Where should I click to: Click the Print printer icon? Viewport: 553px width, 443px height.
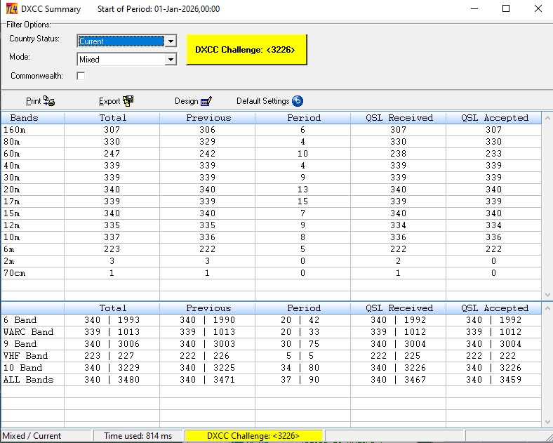tap(49, 101)
